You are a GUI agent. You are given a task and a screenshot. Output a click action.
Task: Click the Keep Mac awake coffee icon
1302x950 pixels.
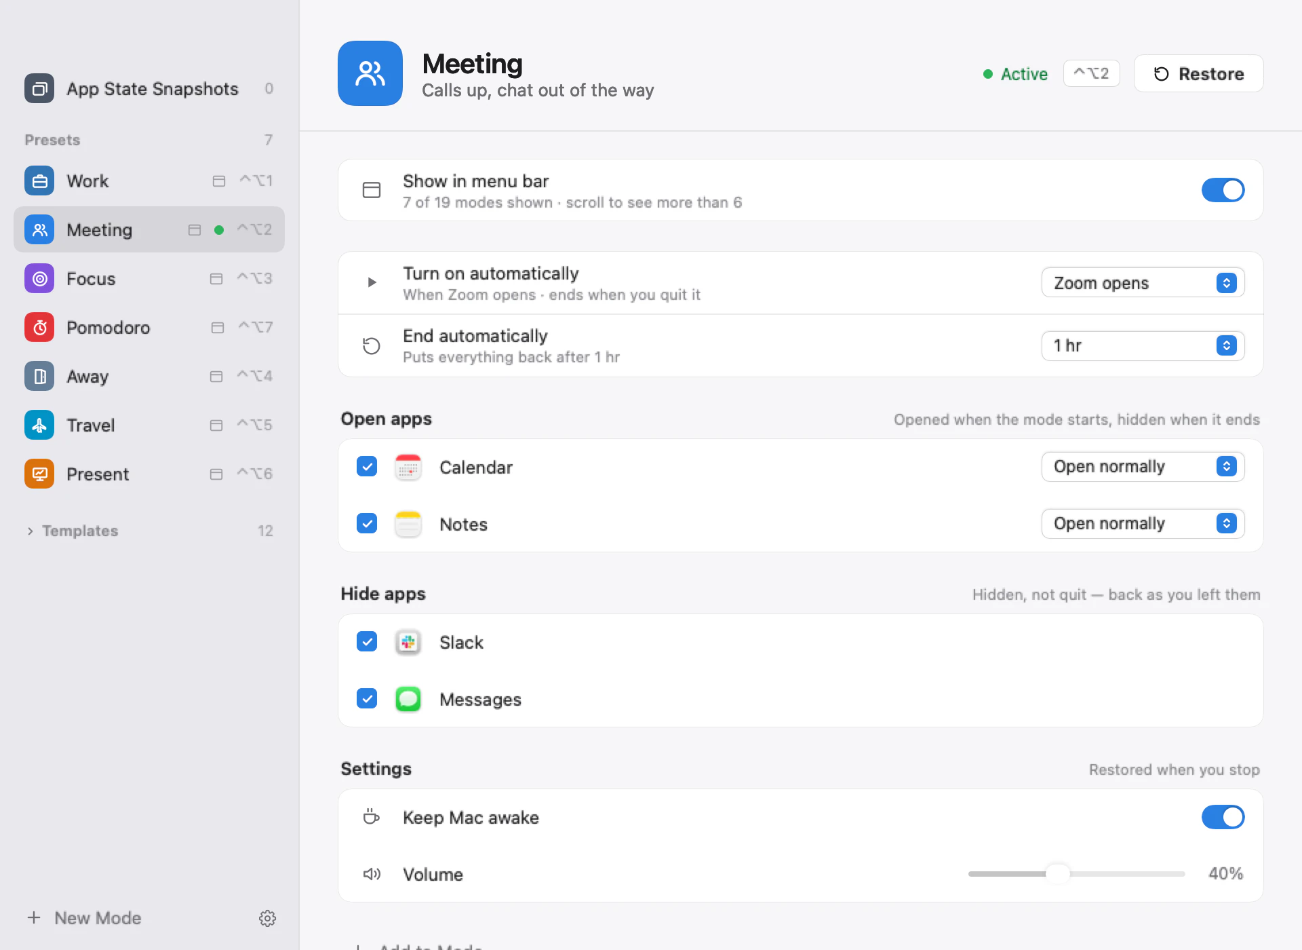tap(372, 817)
